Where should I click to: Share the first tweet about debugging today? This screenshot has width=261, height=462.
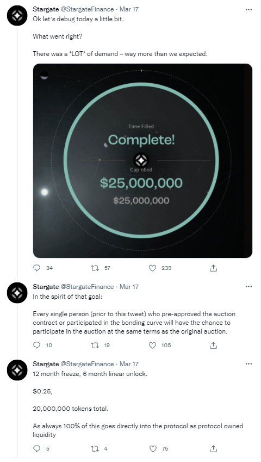pos(213,268)
